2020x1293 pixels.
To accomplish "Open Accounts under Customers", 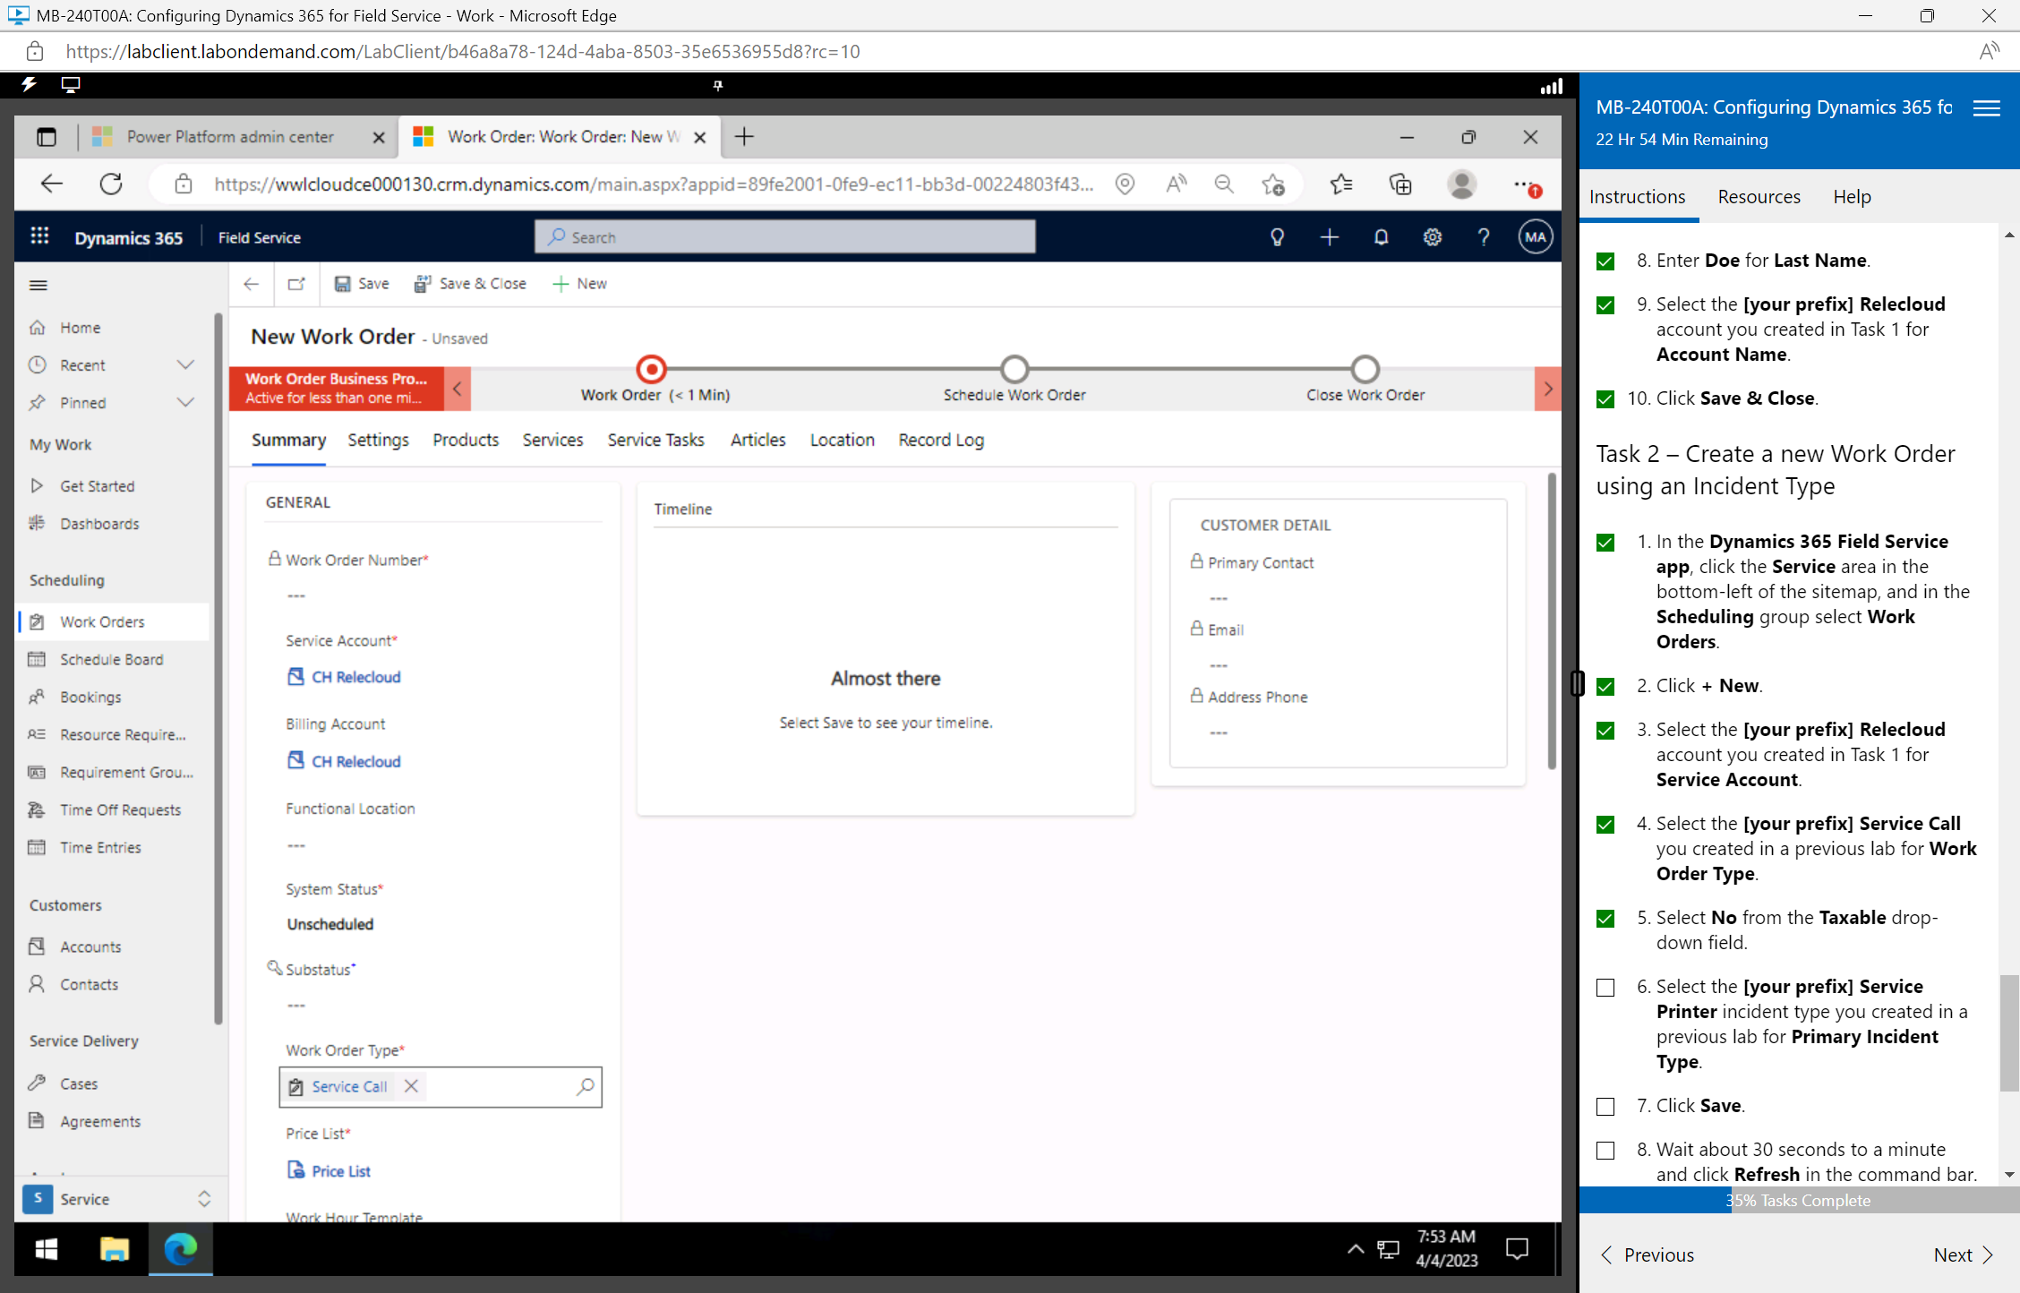I will (90, 946).
